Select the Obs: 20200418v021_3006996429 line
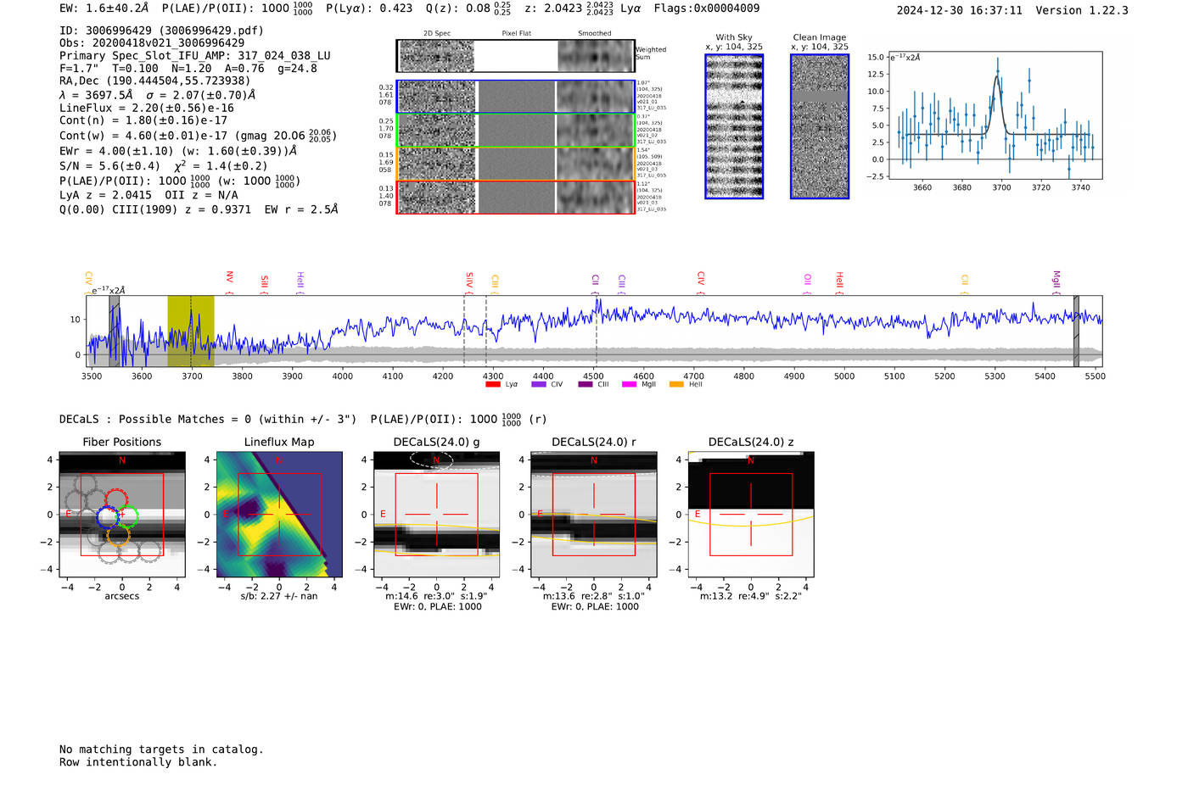This screenshot has height=808, width=1188. pyautogui.click(x=152, y=42)
